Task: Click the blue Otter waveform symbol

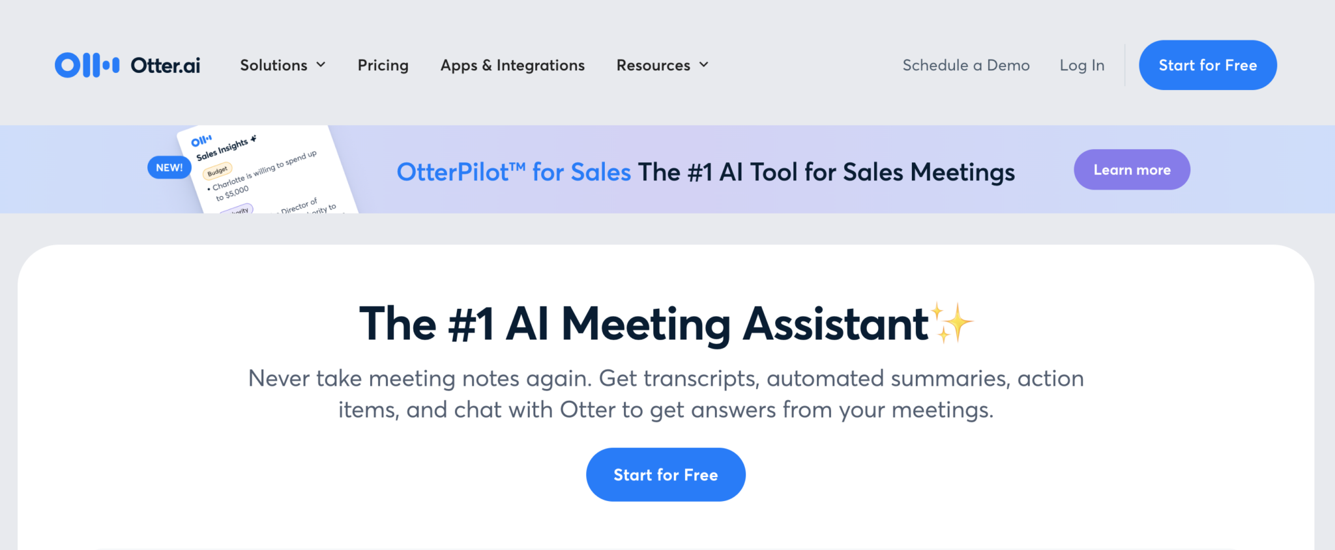Action: (x=88, y=65)
